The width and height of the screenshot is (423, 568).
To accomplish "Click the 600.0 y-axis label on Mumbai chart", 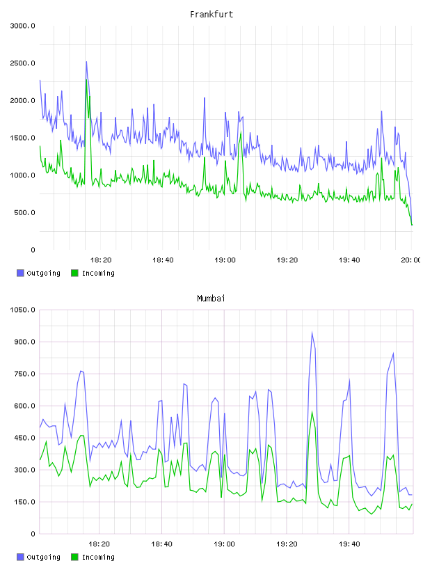I will pos(24,406).
